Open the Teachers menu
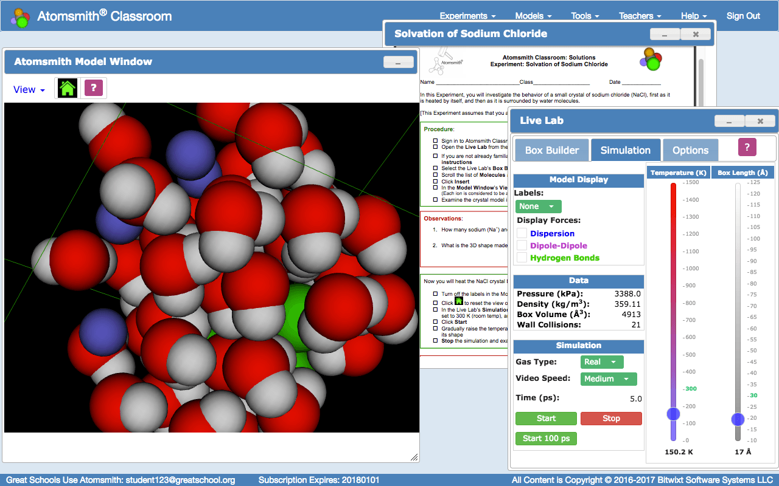This screenshot has width=779, height=486. pyautogui.click(x=640, y=16)
